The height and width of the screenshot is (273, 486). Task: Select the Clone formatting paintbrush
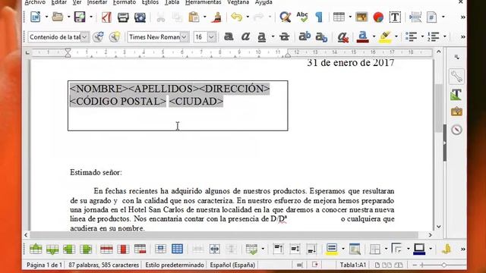coord(217,17)
